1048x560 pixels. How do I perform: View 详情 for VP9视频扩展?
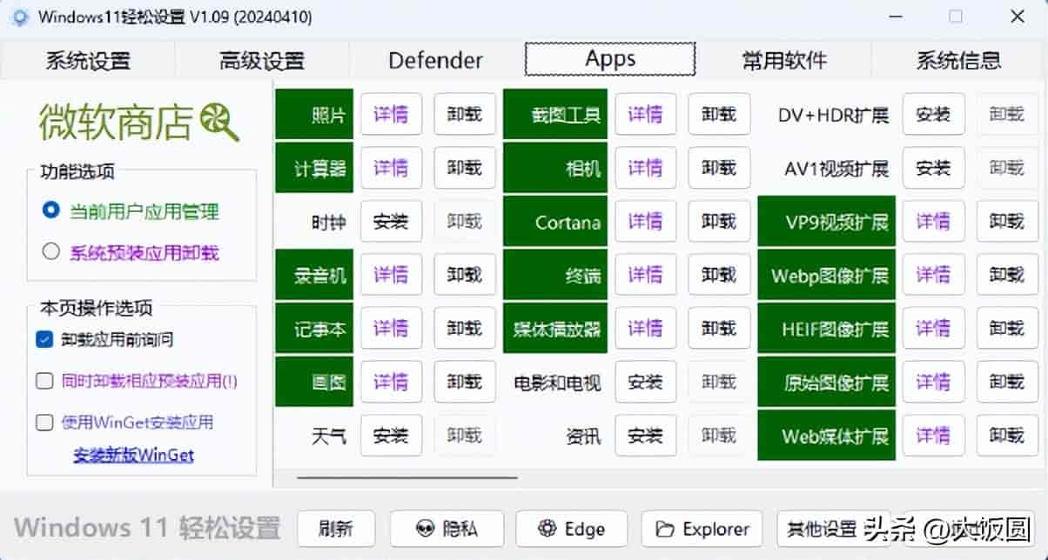[933, 222]
